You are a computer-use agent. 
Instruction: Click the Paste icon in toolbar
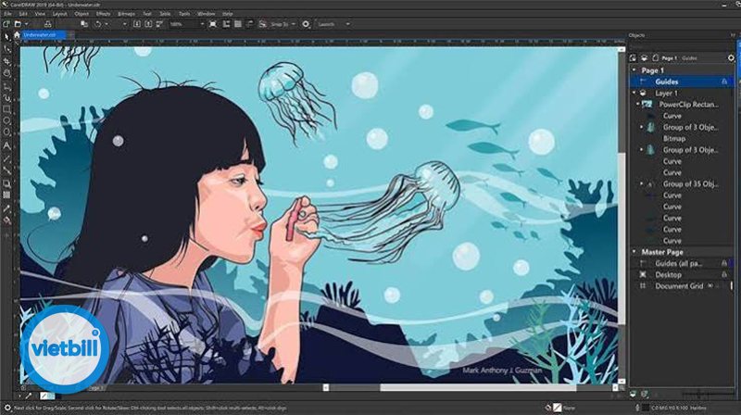[x=84, y=24]
